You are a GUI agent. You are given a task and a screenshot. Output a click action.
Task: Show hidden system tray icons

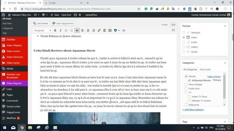point(194,128)
